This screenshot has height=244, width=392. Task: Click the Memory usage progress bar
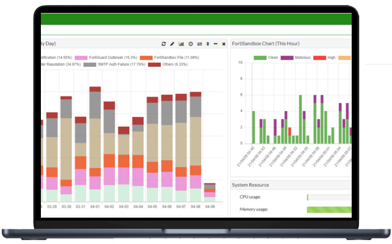pyautogui.click(x=329, y=210)
